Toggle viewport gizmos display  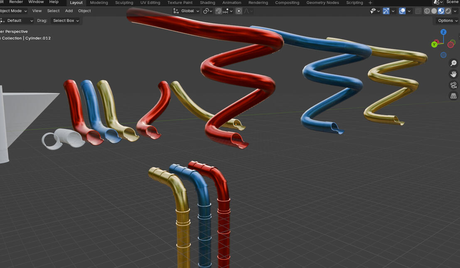(x=386, y=11)
